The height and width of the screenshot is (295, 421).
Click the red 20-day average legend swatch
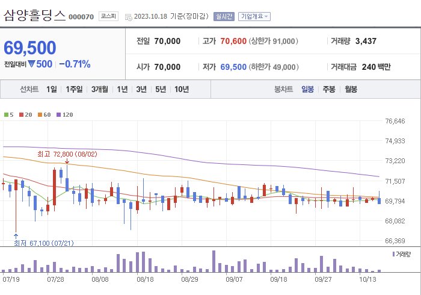coord(22,115)
